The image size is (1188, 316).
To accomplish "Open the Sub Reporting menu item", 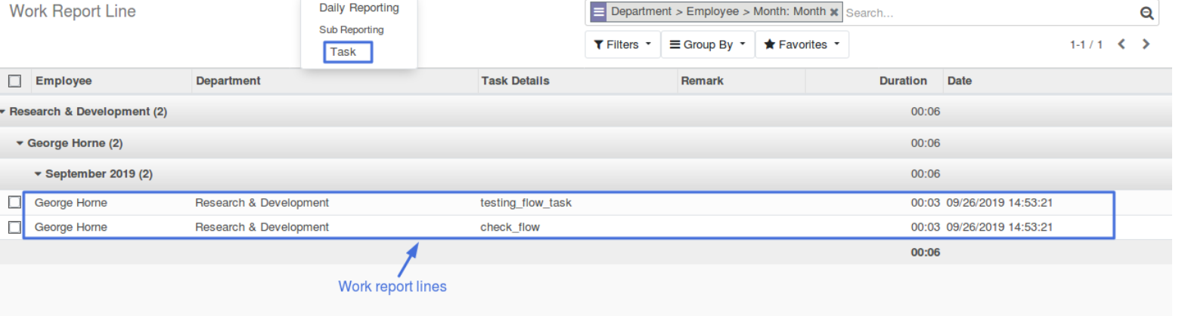I will point(351,29).
